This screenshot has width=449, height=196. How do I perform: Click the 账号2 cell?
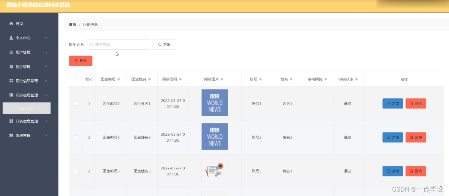pos(257,137)
